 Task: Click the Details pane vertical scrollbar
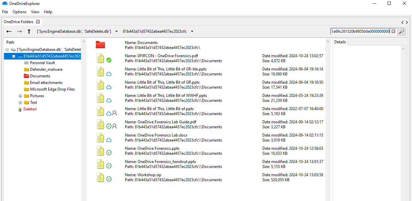404,123
